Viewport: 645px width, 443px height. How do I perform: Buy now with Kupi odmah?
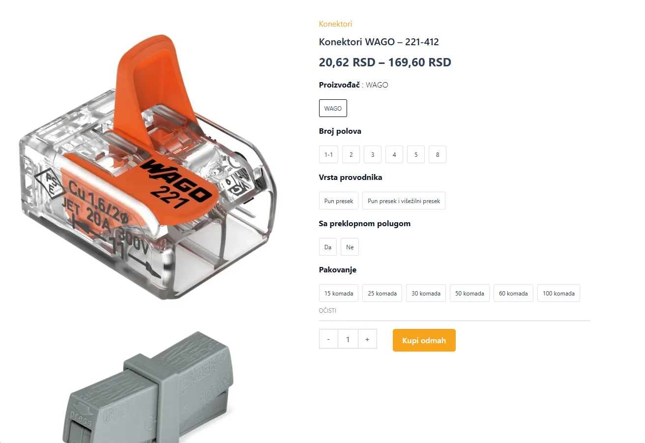424,340
